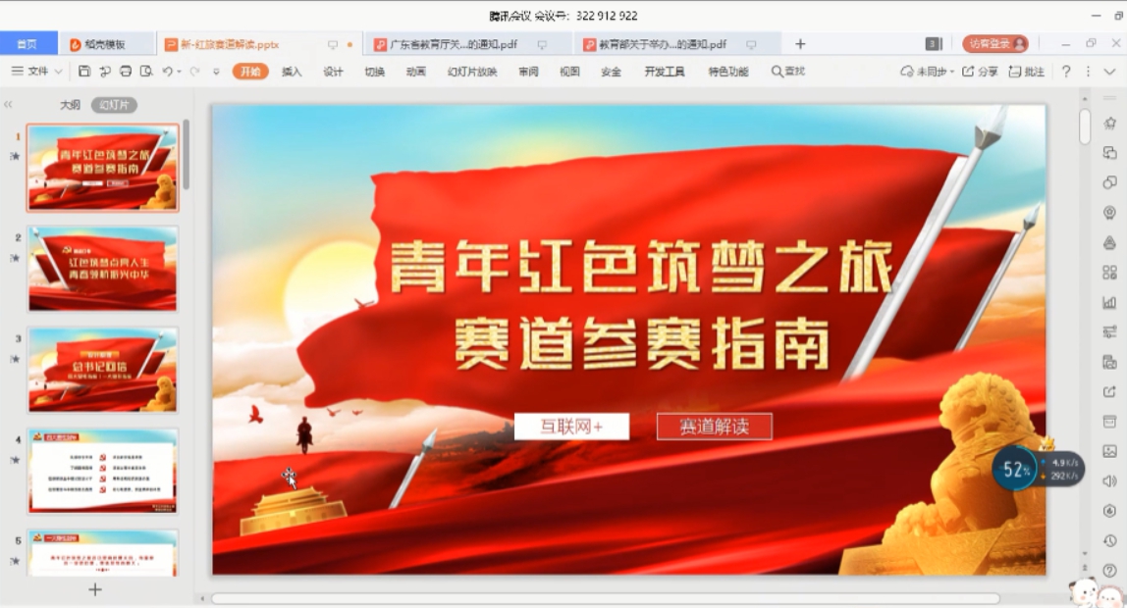The width and height of the screenshot is (1127, 608).
Task: Undo the last action
Action: [x=168, y=71]
